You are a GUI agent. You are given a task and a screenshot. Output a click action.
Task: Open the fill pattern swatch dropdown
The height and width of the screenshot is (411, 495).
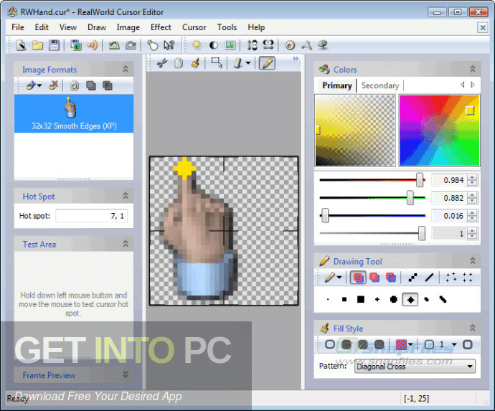410,344
